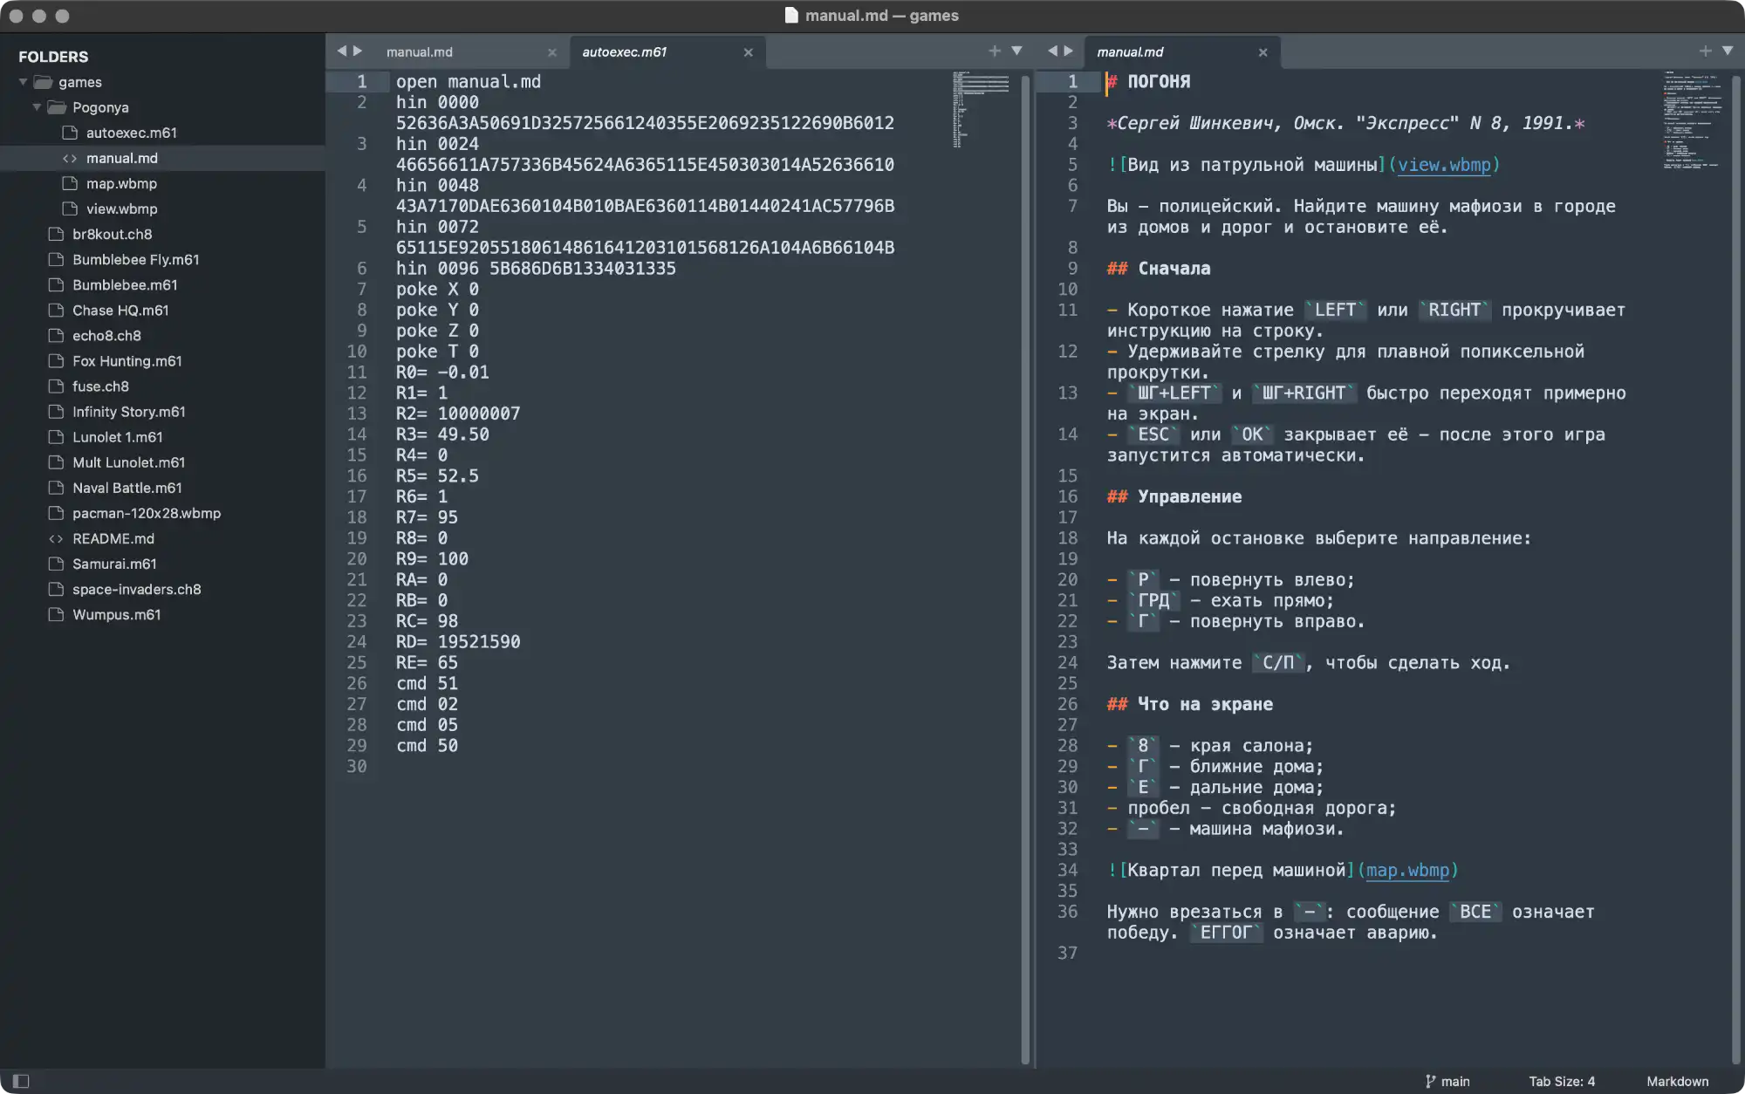Collapse the Pogonya folder
The height and width of the screenshot is (1094, 1745).
pyautogui.click(x=37, y=107)
